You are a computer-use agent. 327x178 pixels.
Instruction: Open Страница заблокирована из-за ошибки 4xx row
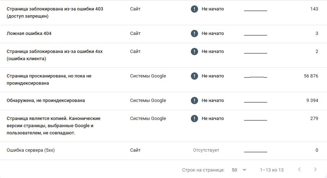point(164,55)
